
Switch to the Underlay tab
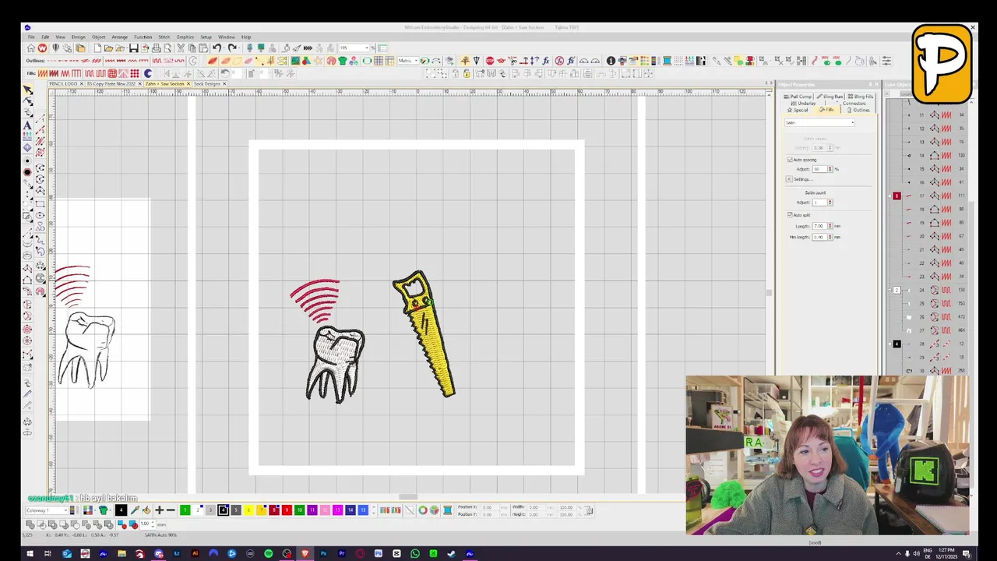[802, 103]
